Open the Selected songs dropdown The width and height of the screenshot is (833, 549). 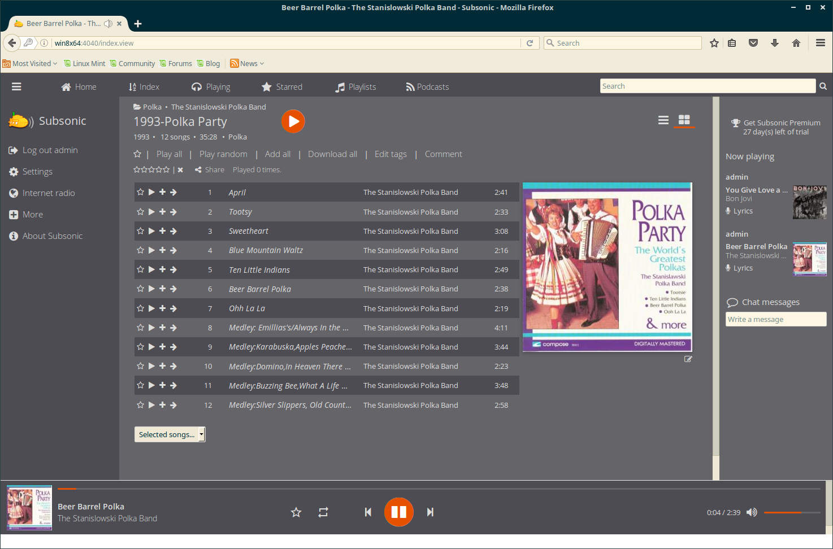coord(170,434)
